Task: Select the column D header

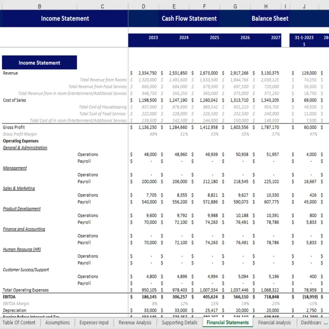Action: point(143,6)
